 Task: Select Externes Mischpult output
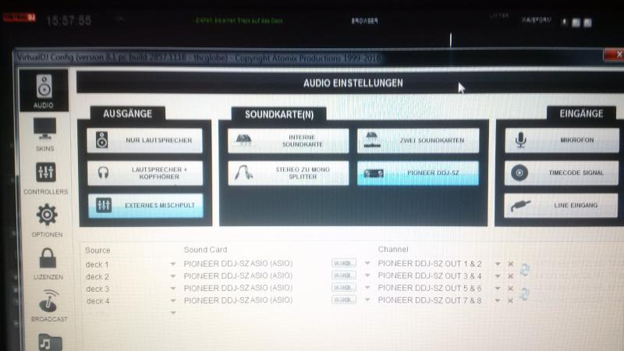(x=146, y=205)
